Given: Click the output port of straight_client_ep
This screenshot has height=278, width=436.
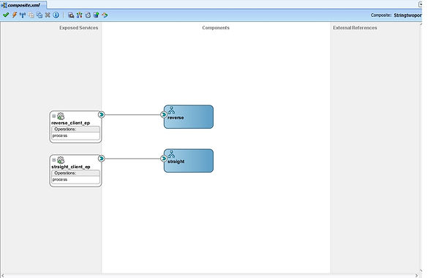Looking at the screenshot, I should (x=102, y=159).
